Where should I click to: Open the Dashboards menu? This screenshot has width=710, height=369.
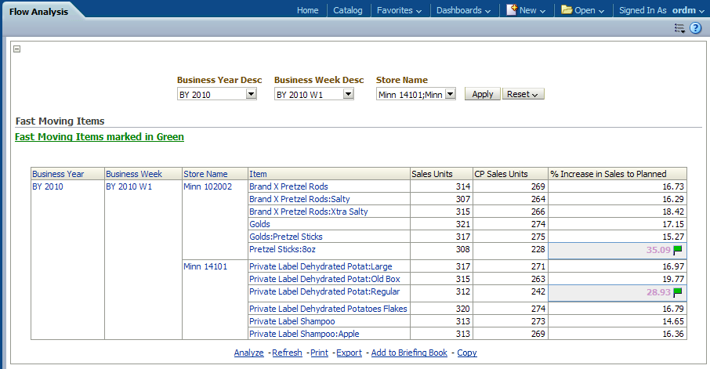(463, 10)
